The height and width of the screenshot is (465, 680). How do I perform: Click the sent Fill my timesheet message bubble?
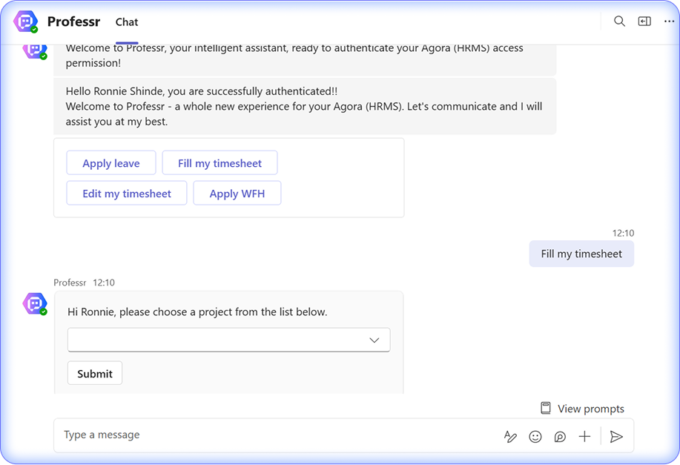click(581, 254)
